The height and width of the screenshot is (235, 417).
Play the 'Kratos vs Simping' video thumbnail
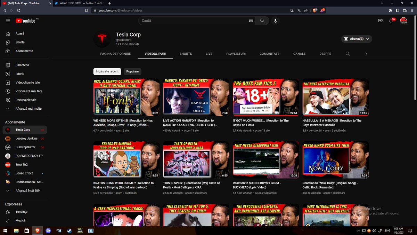(126, 160)
